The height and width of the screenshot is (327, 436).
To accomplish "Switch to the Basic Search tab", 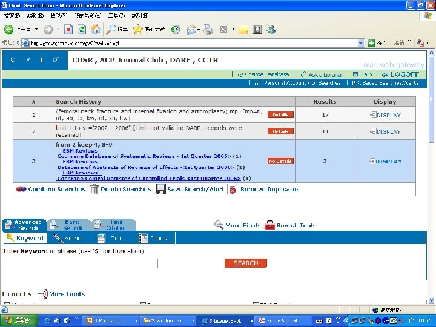I will click(68, 225).
